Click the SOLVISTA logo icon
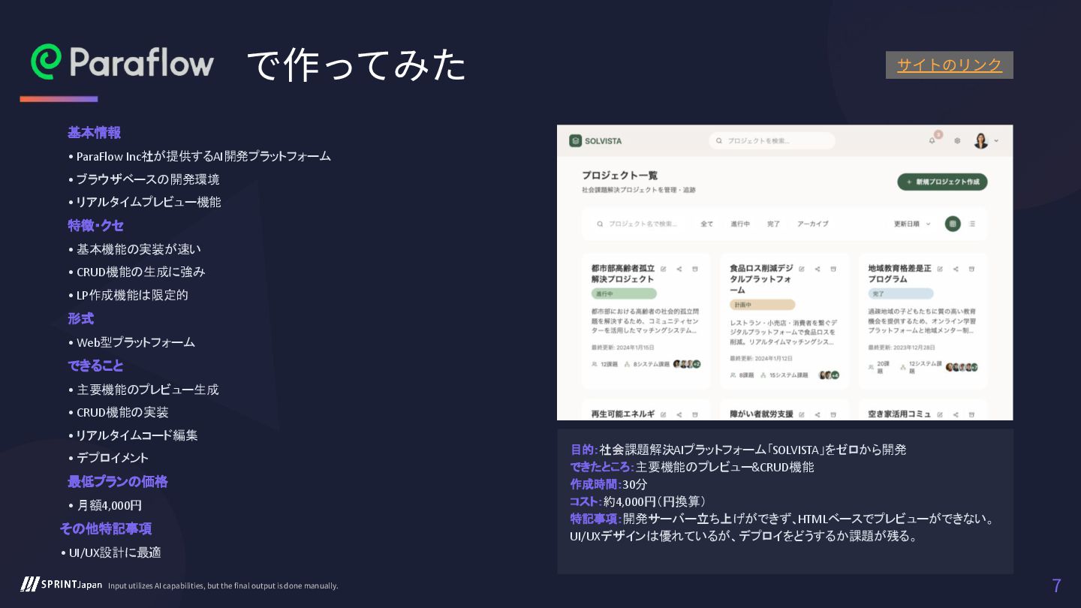 tap(575, 140)
